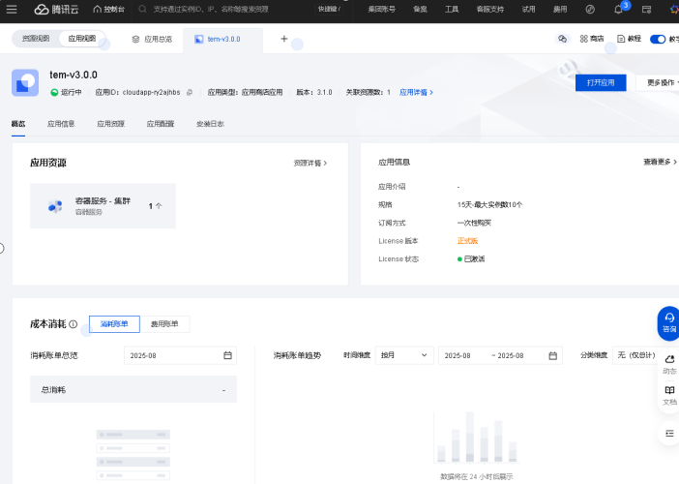Switch to the 应用配置 tab
Screen dimensions: 679x484
click(161, 124)
